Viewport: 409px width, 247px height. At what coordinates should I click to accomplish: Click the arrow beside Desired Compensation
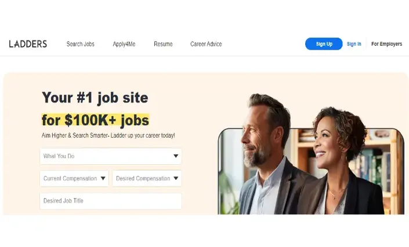(176, 178)
